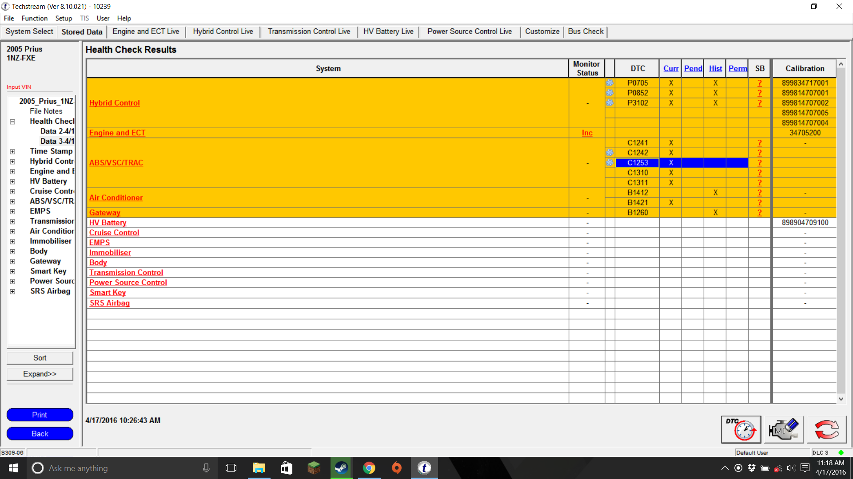Click the 898904709100 calibration cell
Viewport: 853px width, 479px height.
(805, 223)
